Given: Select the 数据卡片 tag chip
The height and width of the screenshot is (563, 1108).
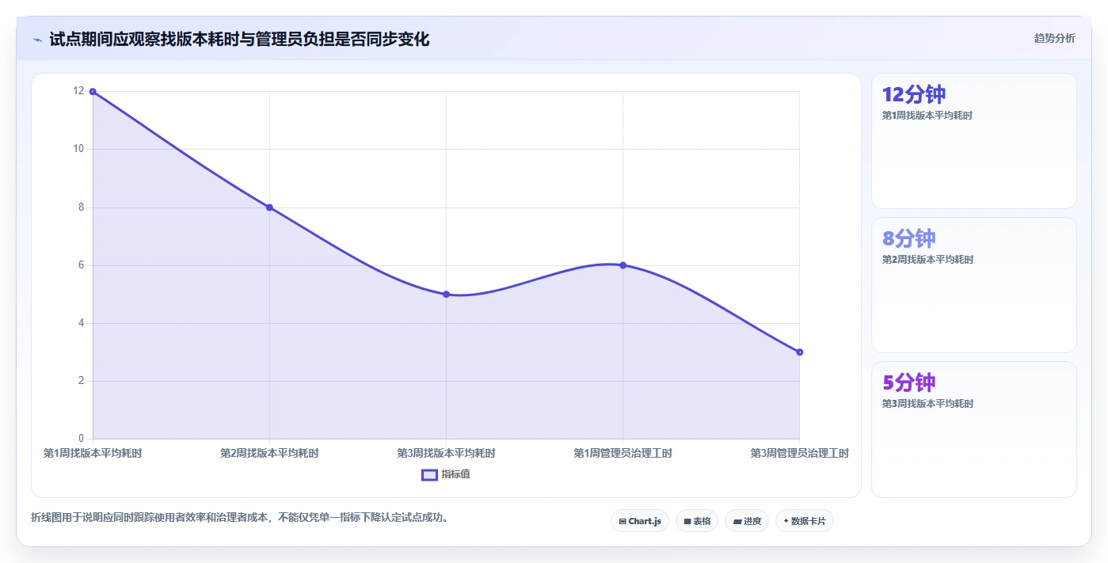Looking at the screenshot, I should pyautogui.click(x=805, y=521).
